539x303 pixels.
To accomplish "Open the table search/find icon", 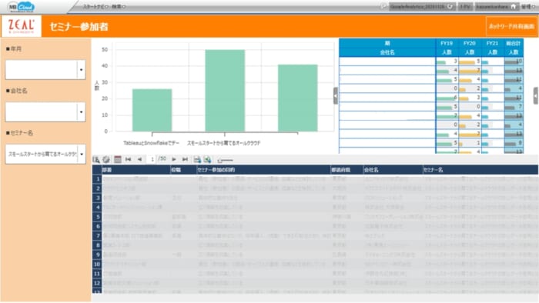I will coord(96,159).
